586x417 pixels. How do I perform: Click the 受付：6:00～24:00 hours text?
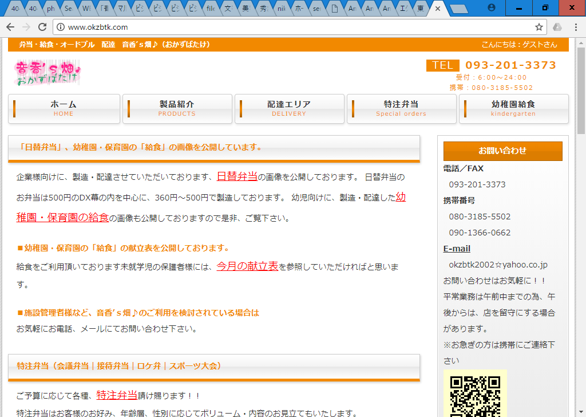pos(491,77)
